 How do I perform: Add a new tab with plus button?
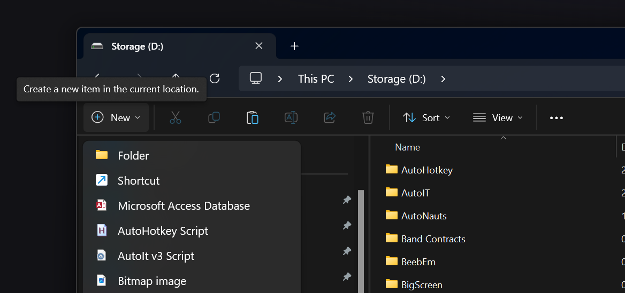tap(294, 46)
